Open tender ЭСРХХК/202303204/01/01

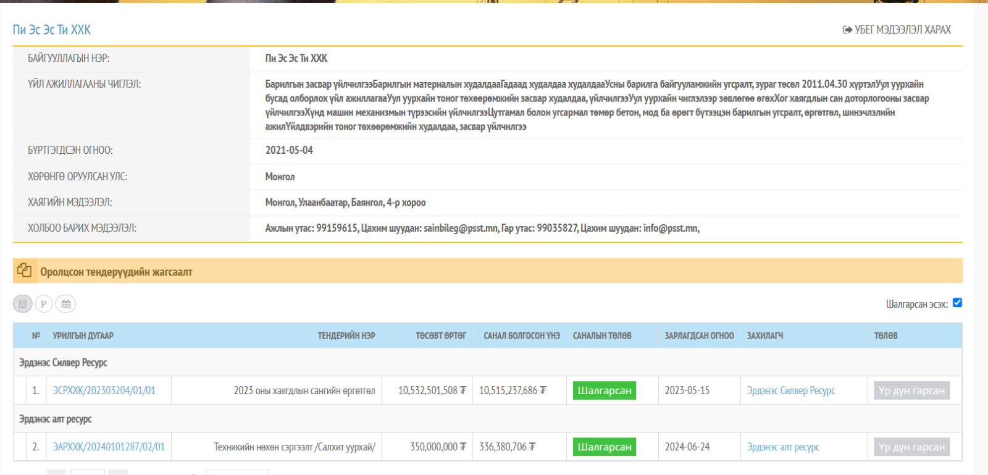click(x=104, y=390)
